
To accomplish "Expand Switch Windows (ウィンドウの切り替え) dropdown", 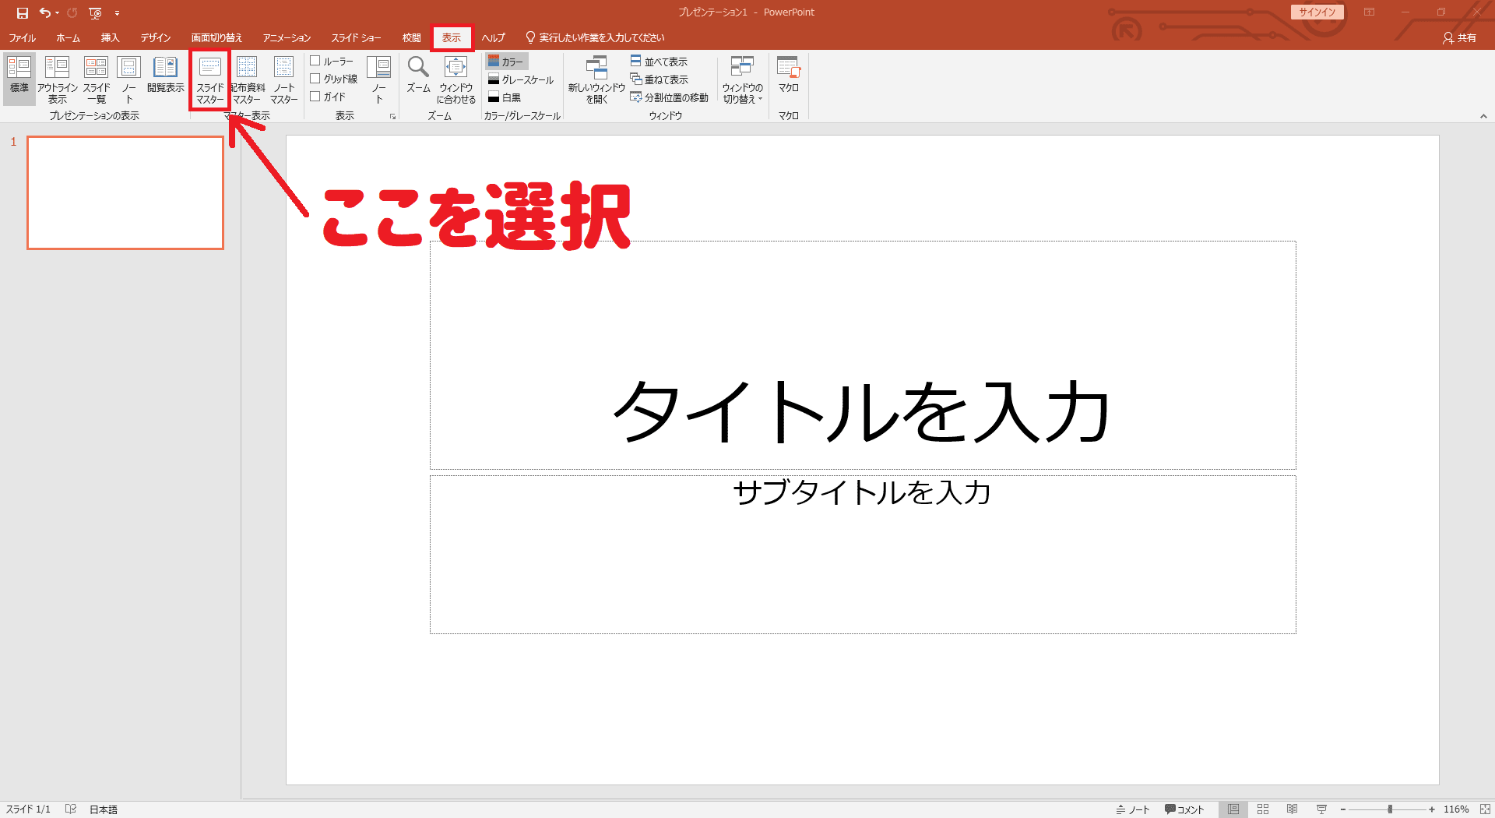I will pos(742,79).
